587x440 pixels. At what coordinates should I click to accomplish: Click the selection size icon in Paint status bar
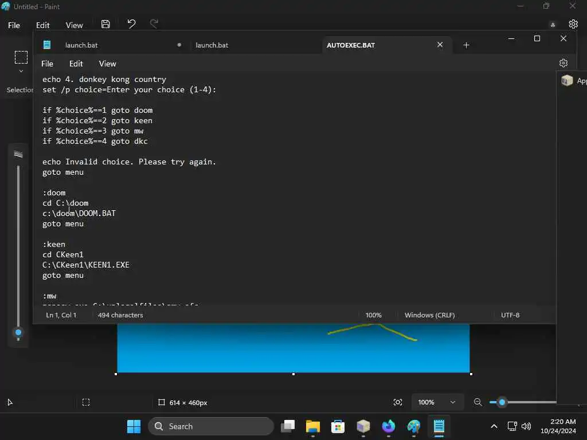tap(86, 402)
